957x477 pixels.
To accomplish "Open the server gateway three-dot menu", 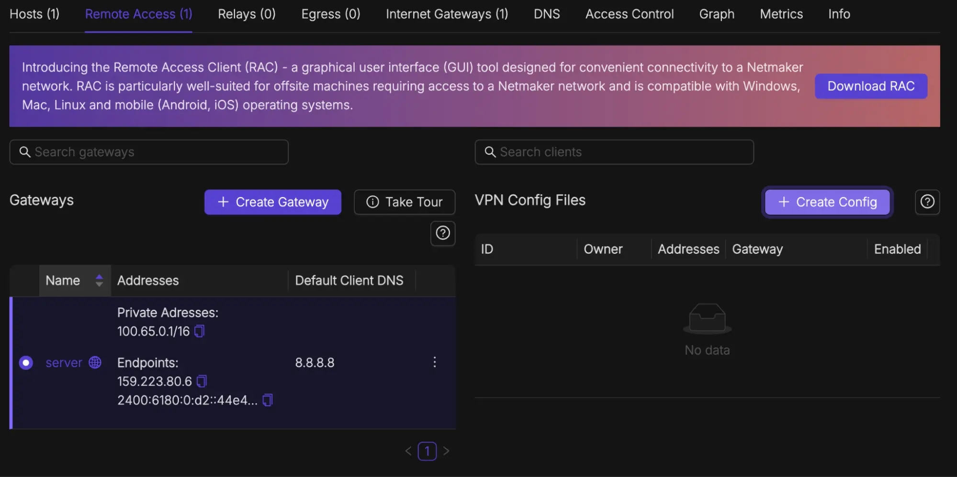I will tap(434, 362).
